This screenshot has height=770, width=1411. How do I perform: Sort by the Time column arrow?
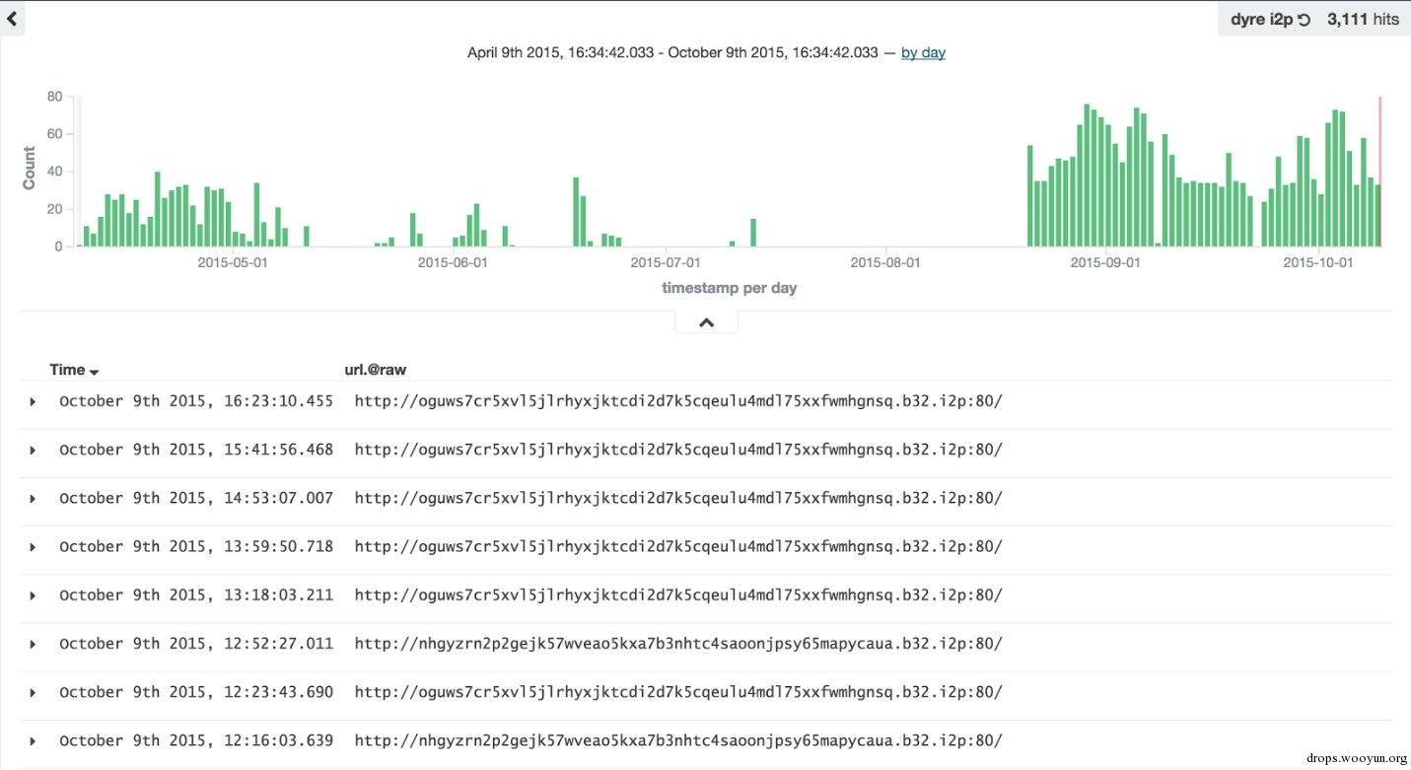point(94,373)
